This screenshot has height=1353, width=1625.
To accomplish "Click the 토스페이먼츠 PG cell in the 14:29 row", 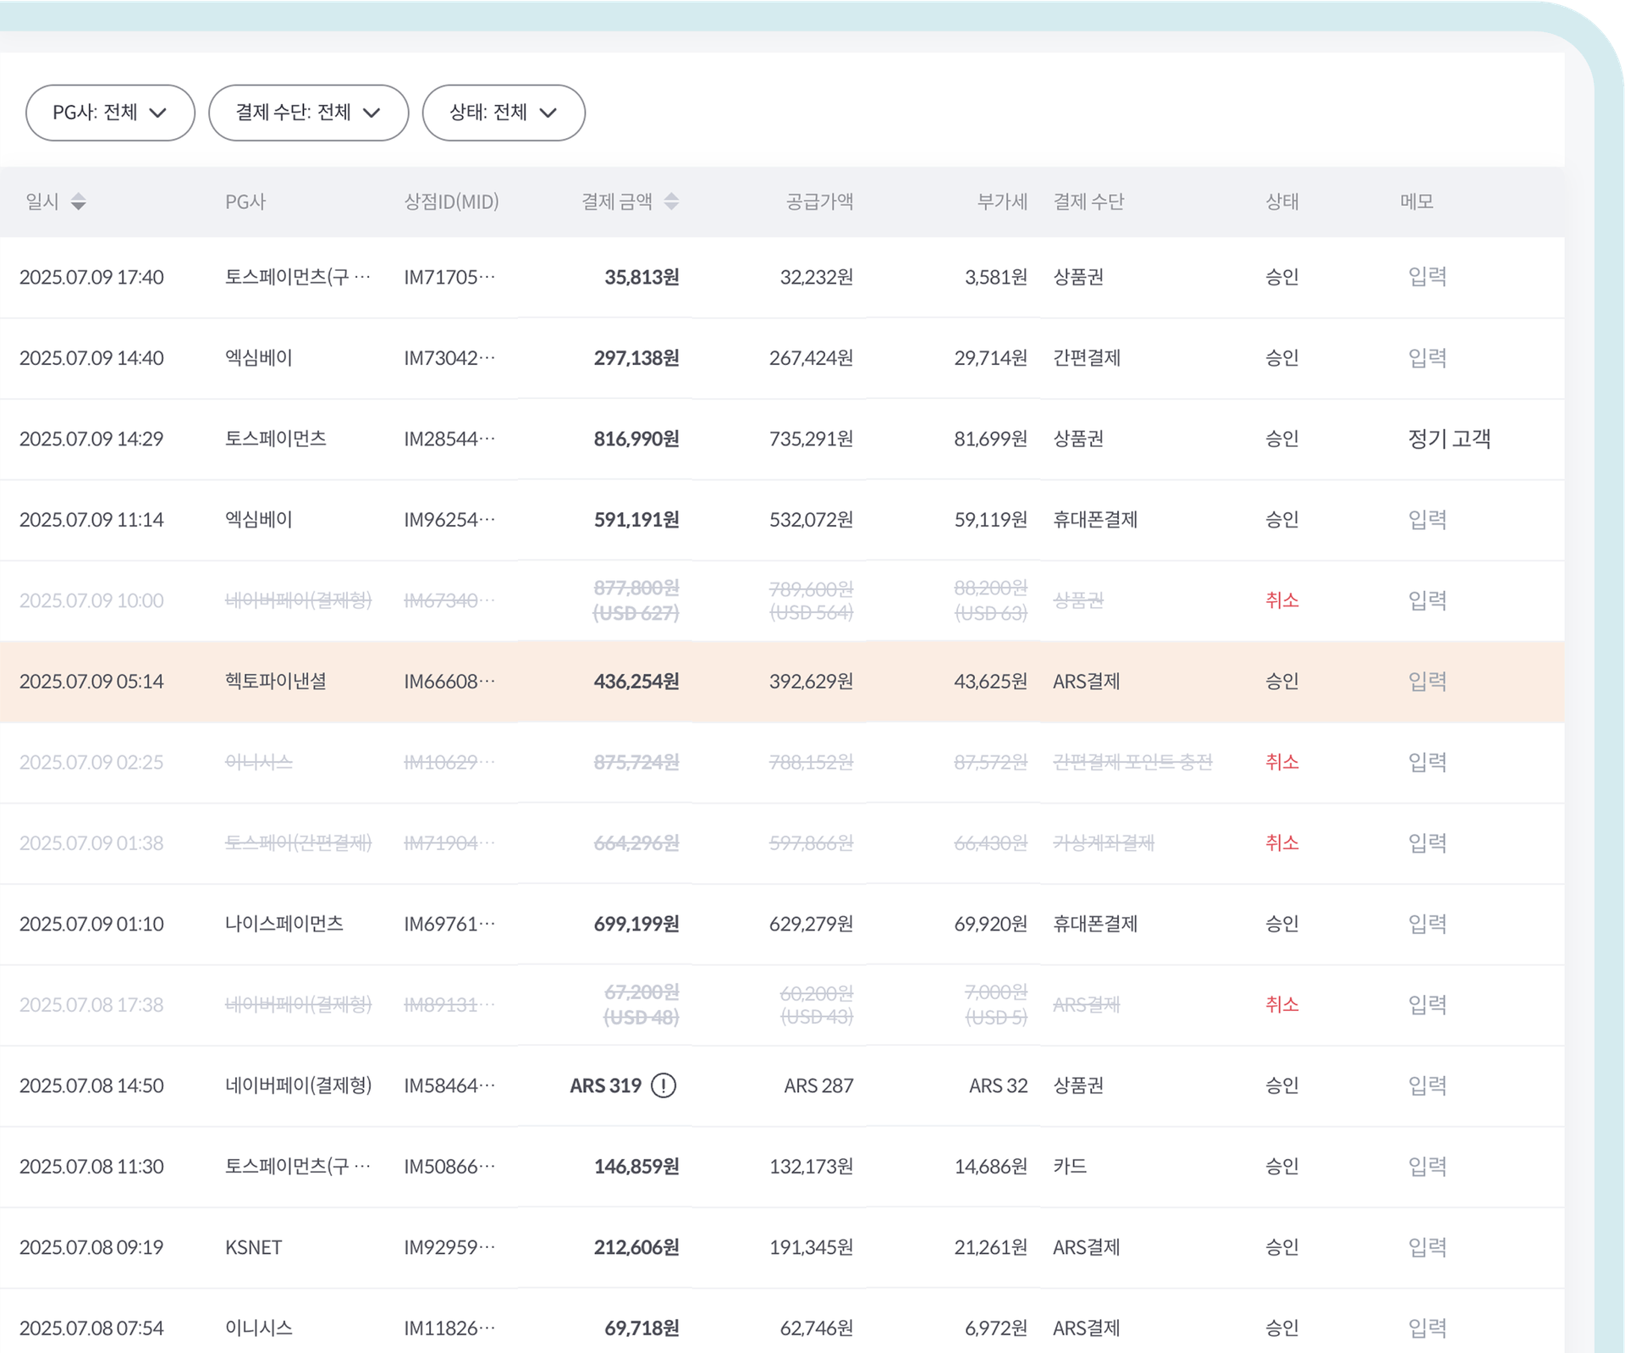I will tap(276, 439).
